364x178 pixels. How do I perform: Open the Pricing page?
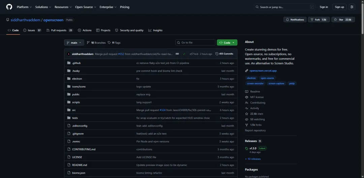coord(125,7)
